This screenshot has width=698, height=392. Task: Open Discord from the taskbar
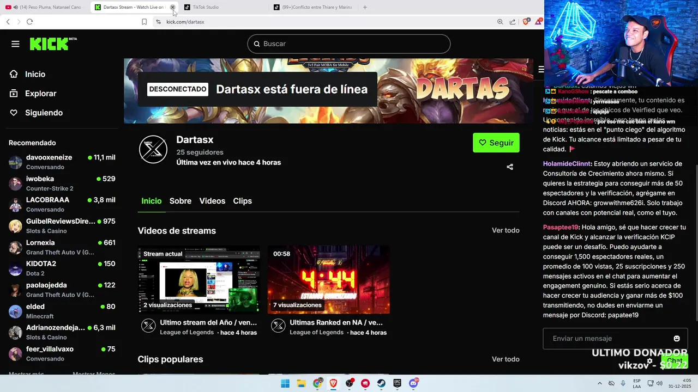(413, 383)
